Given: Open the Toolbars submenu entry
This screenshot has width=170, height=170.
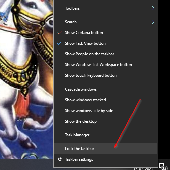Looking at the screenshot, I should (x=106, y=8).
